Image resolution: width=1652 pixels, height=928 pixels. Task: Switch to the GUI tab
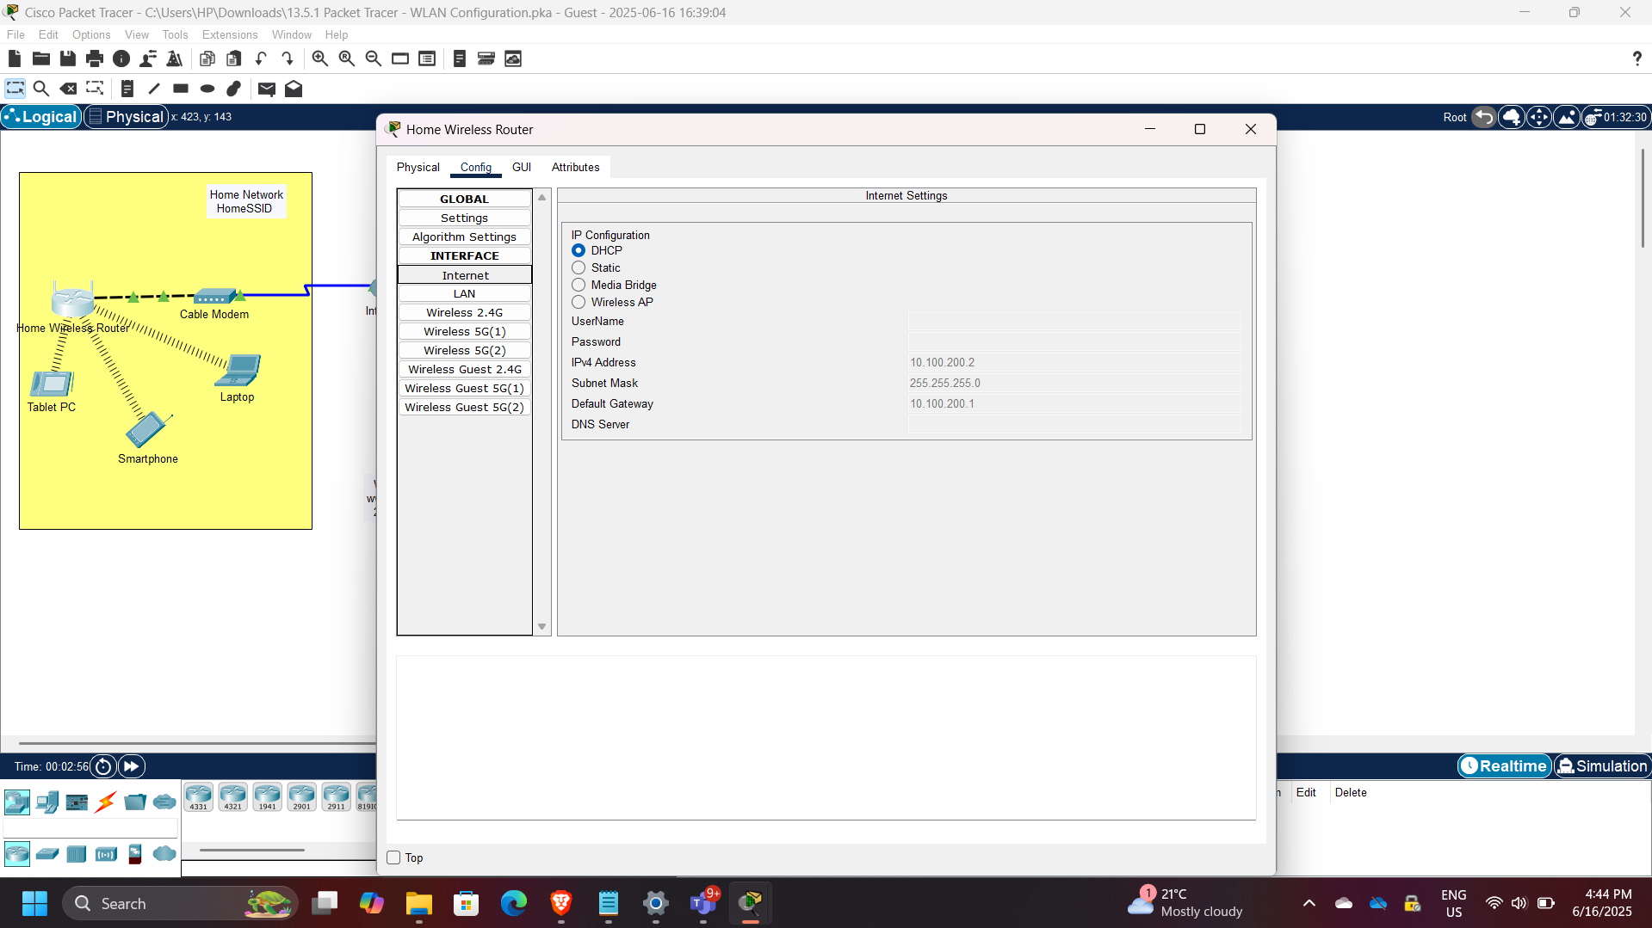[522, 167]
